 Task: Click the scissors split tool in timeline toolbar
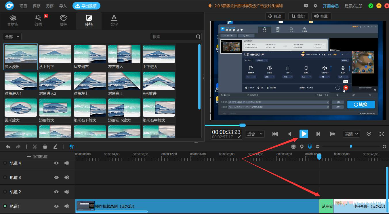35,147
